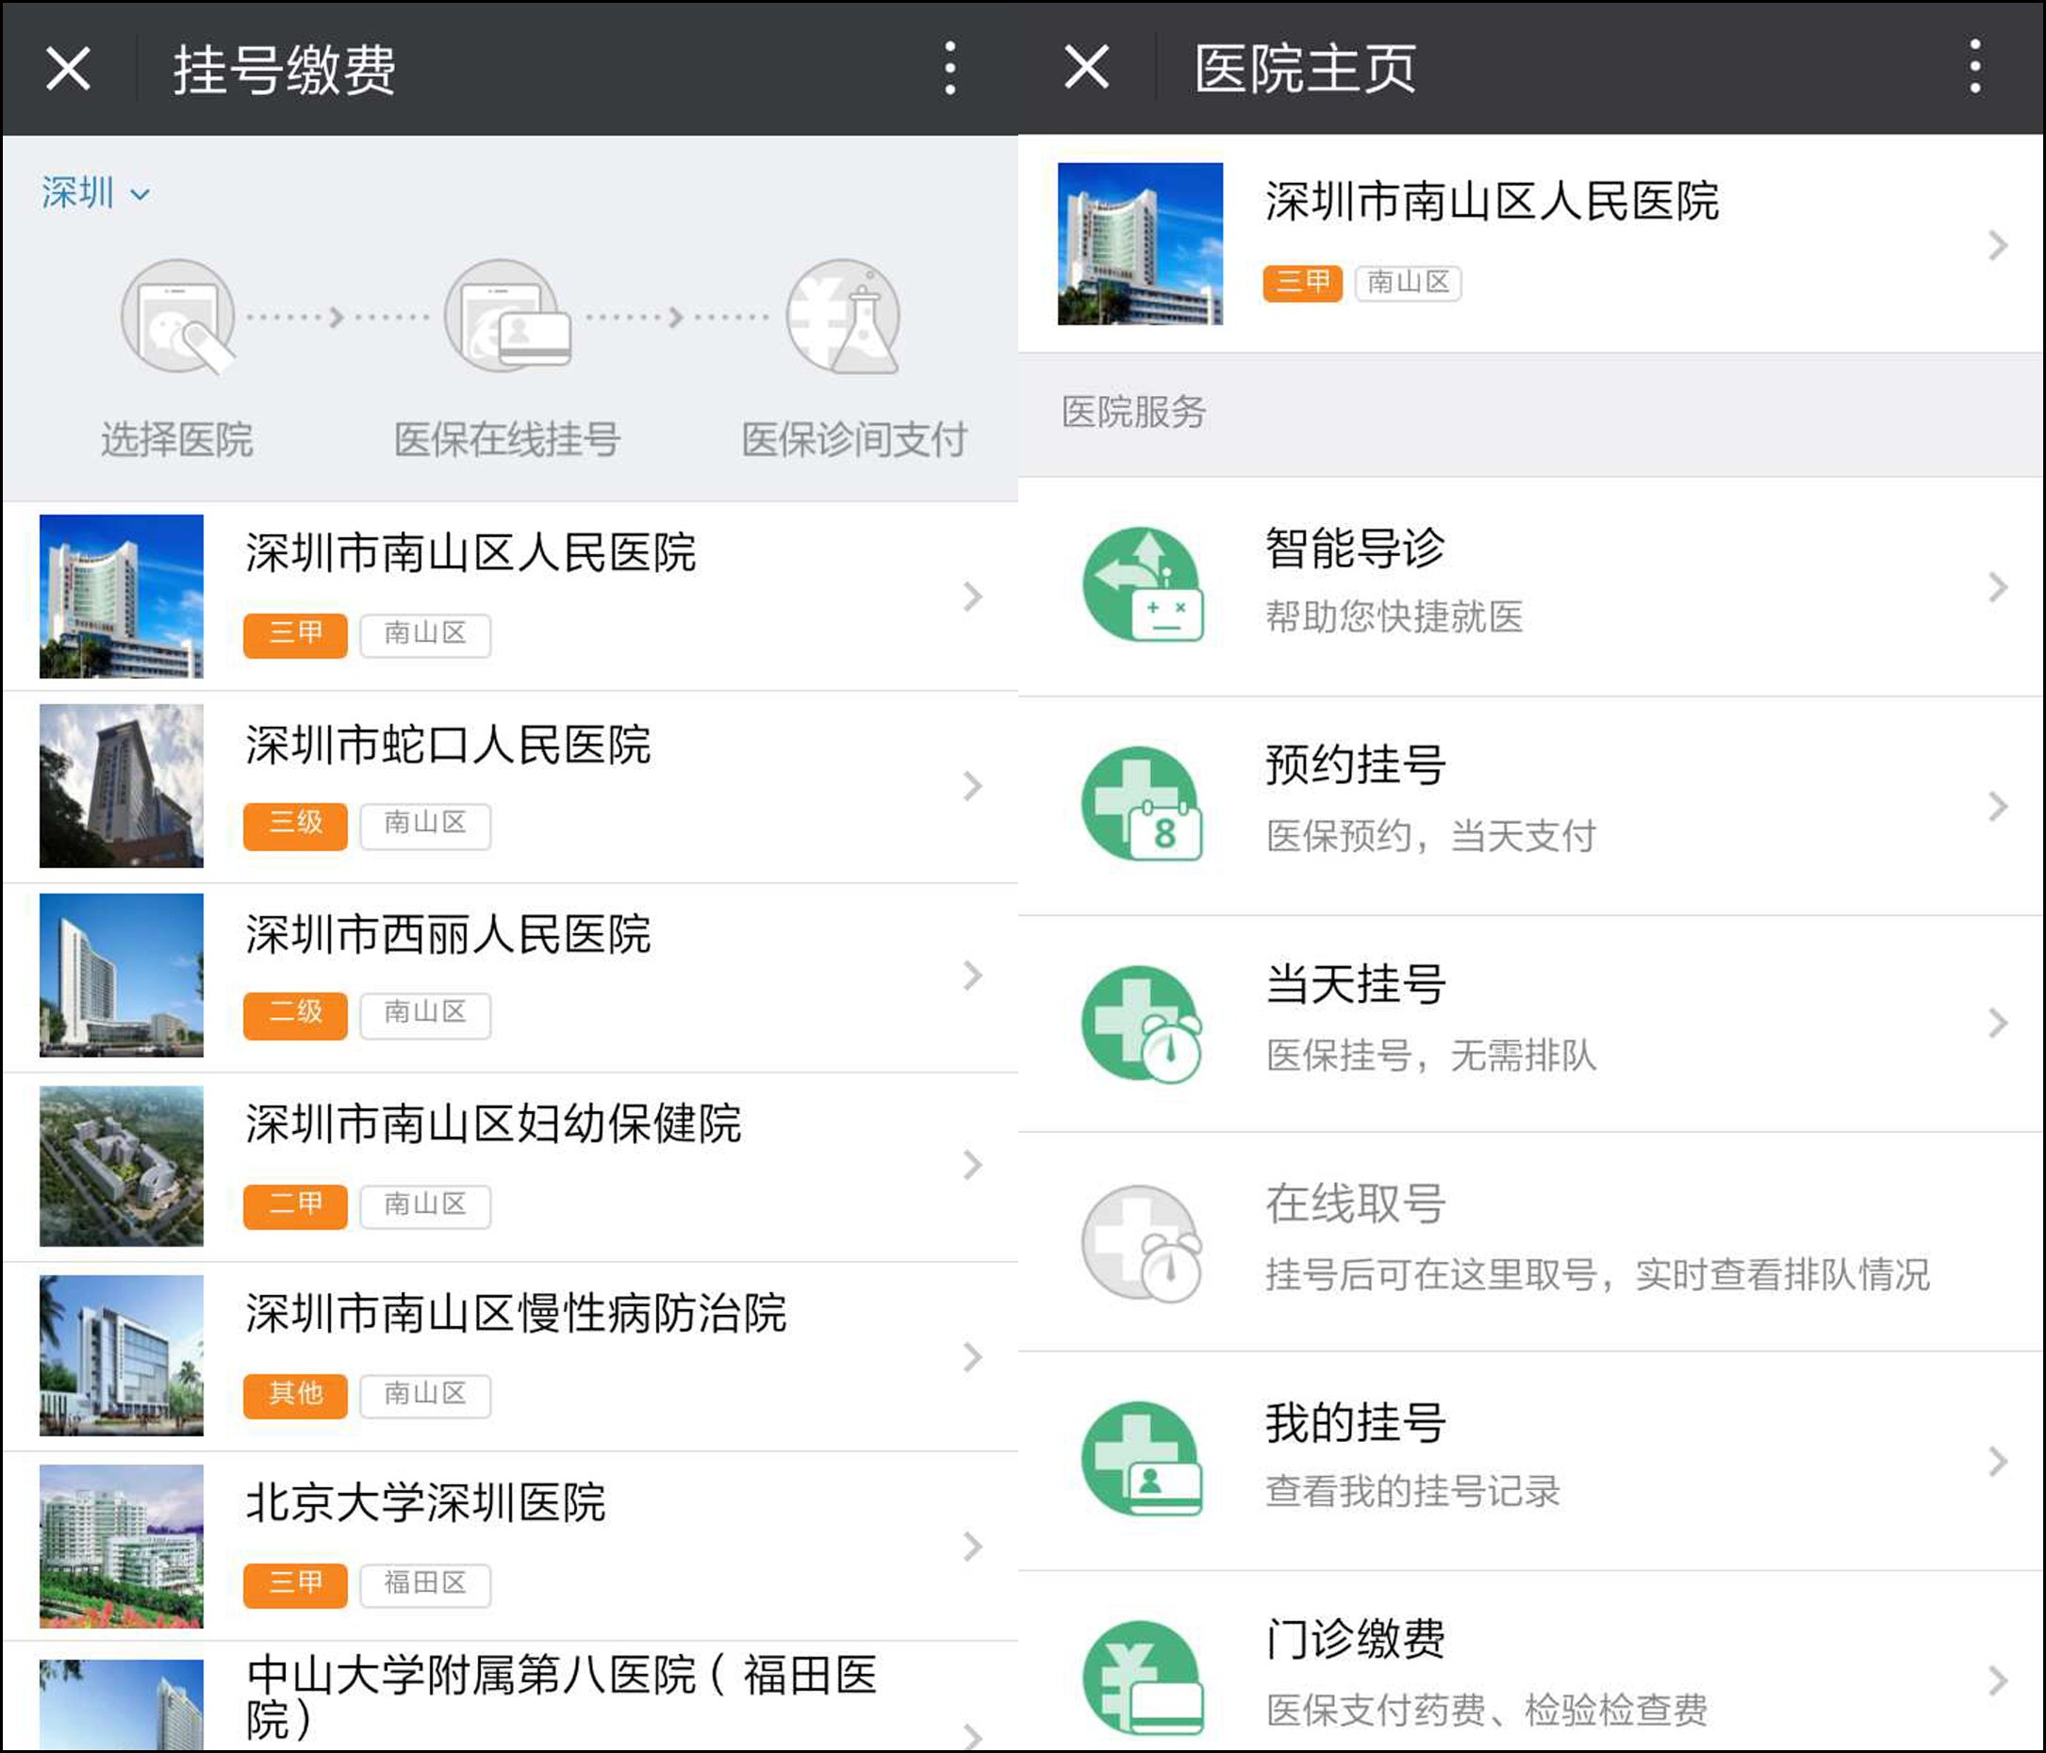Click the 二甲 tag on 妇幼保健院

pos(295,1205)
